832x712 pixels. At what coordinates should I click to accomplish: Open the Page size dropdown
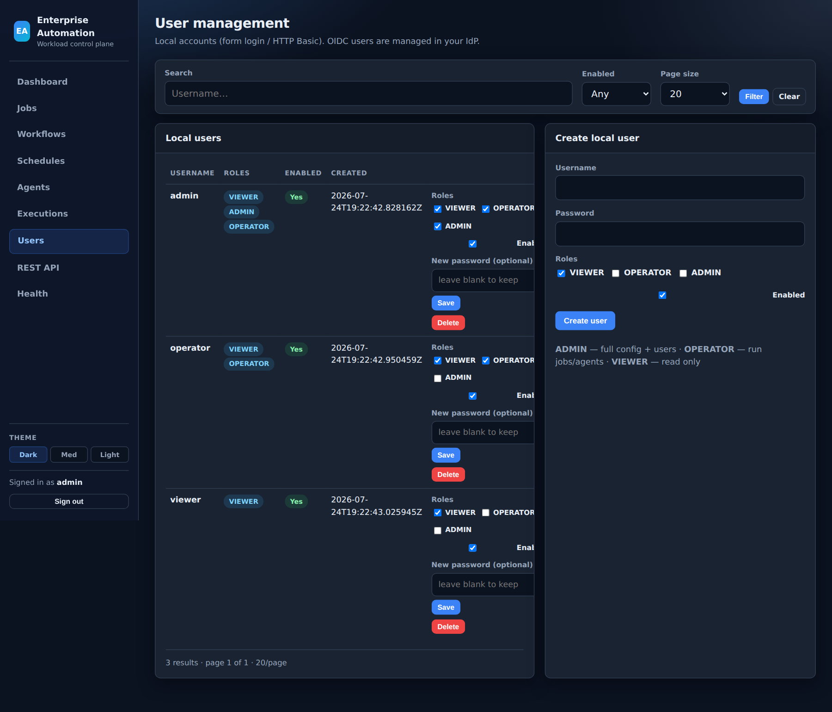tap(695, 94)
